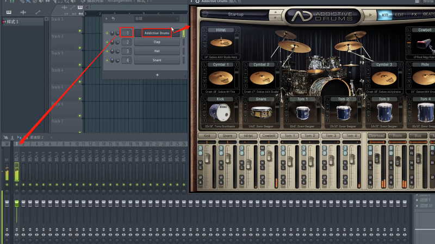Screen dimensions: 435x244
Task: Toggle Track 3 mute LED in playlist
Action: (79, 65)
